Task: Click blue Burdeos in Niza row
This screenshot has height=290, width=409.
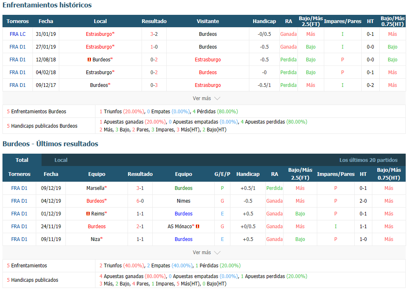Action: (184, 239)
